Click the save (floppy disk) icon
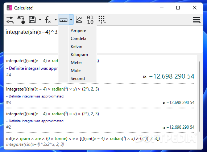The height and width of the screenshot is (152, 207). 32,20
